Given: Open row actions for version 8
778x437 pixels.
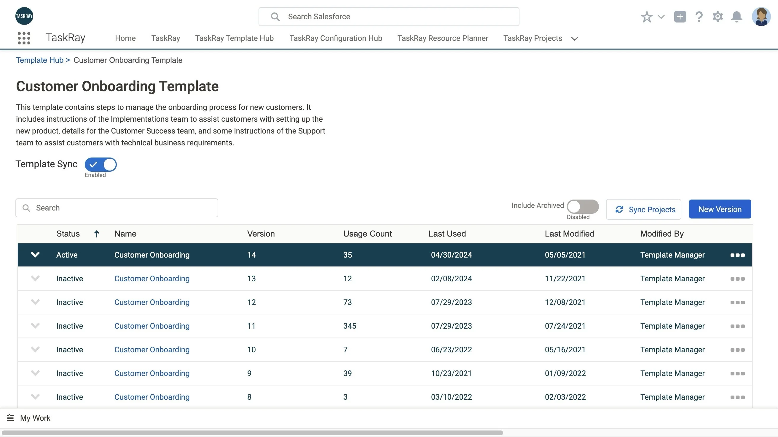Looking at the screenshot, I should coord(737,397).
